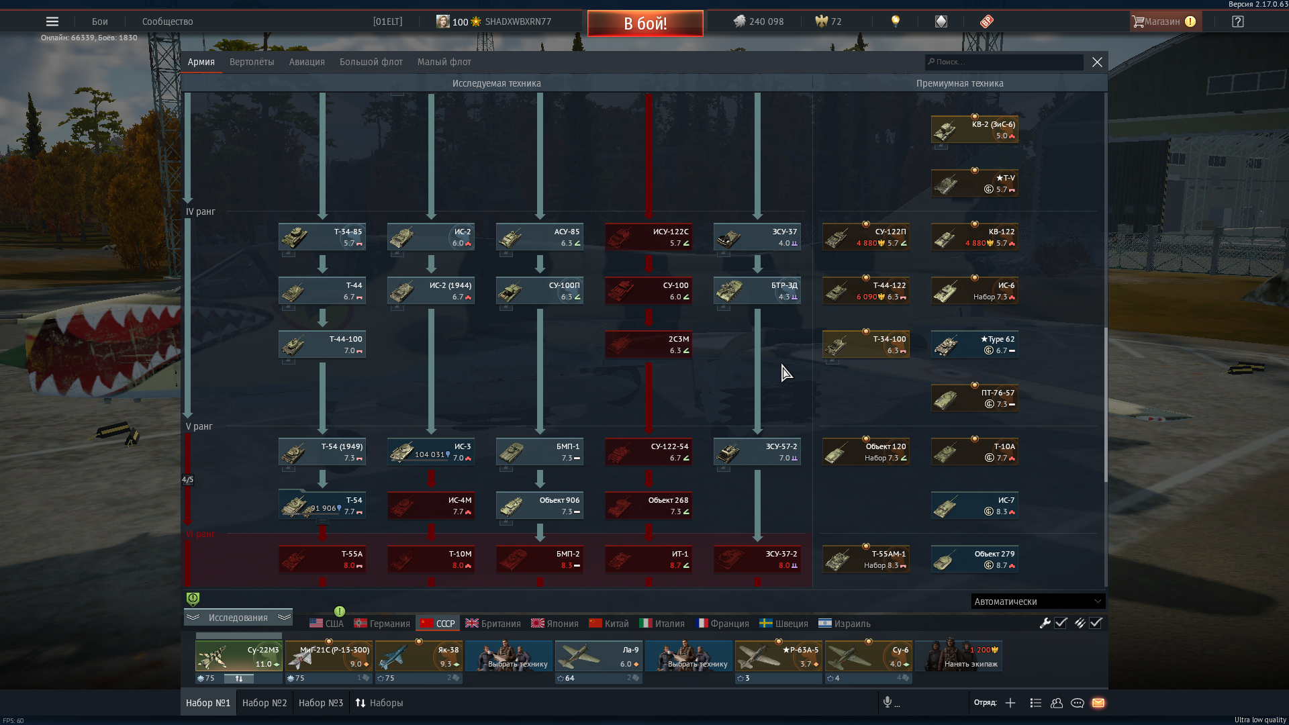Select the Объект 906 vehicle card
The height and width of the screenshot is (725, 1289).
(540, 505)
